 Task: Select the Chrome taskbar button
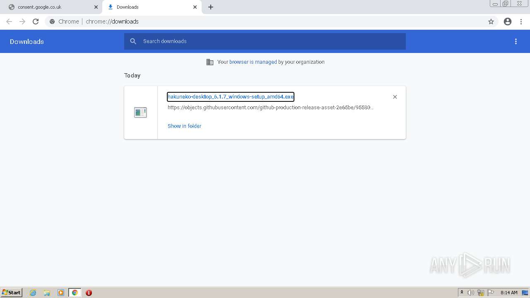tap(75, 293)
